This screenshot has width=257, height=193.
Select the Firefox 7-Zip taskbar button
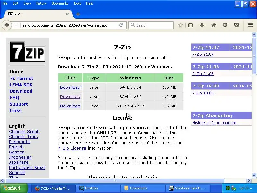click(53, 188)
